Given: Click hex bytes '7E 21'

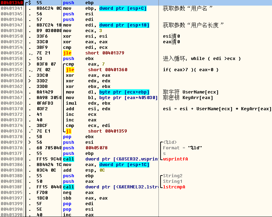Looking at the screenshot, I should coord(44,53).
